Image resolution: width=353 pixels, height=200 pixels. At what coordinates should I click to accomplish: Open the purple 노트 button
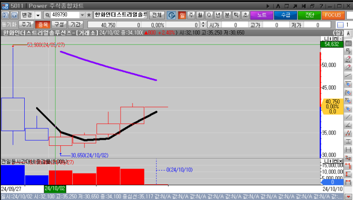pyautogui.click(x=262, y=15)
